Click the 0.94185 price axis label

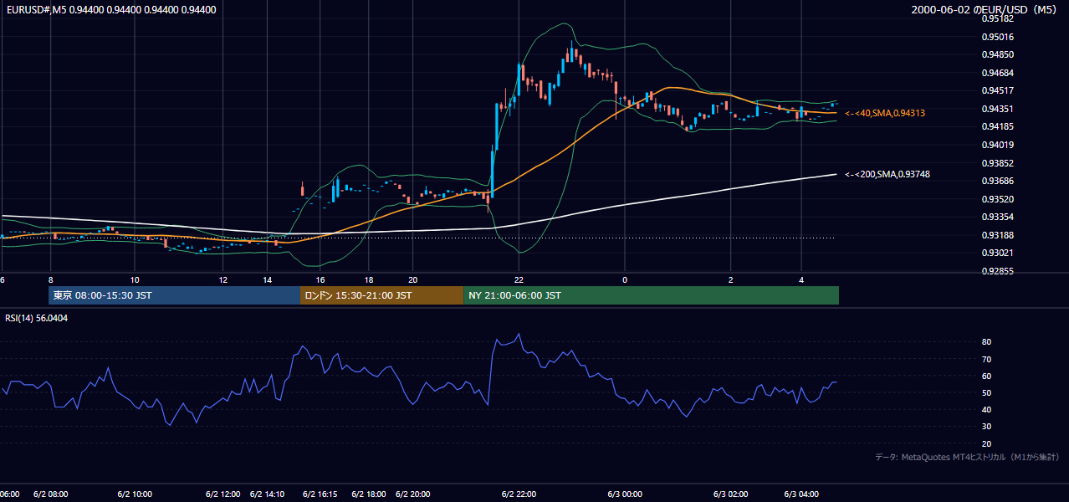[x=998, y=127]
